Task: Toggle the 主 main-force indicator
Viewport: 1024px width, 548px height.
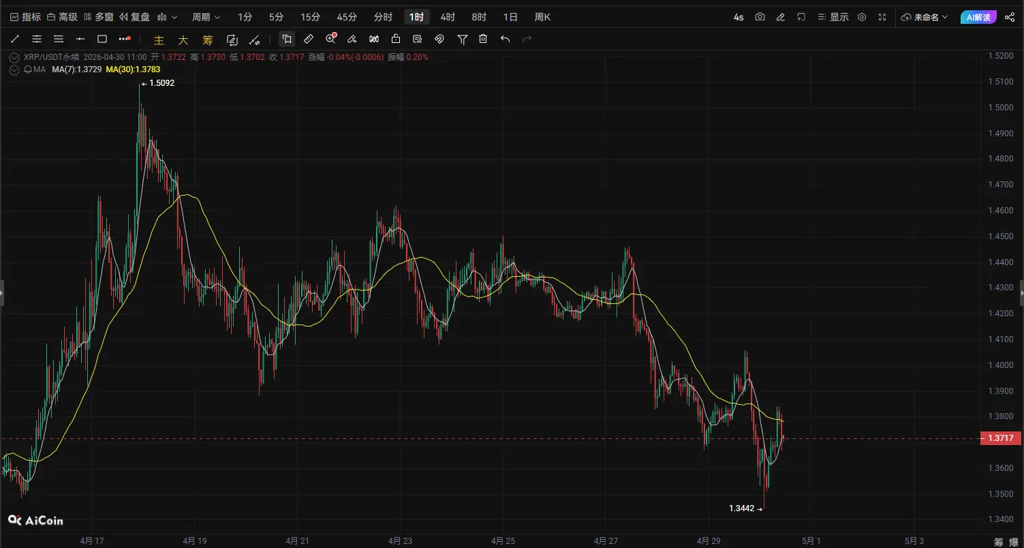Action: [x=159, y=40]
